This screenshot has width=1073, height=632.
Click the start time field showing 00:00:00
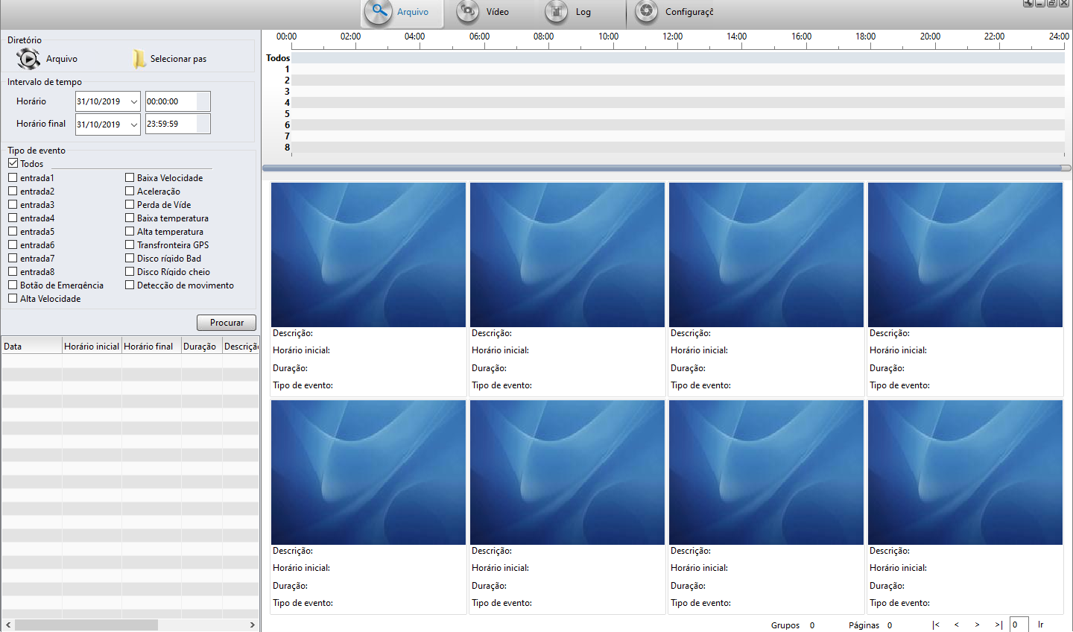pos(171,102)
